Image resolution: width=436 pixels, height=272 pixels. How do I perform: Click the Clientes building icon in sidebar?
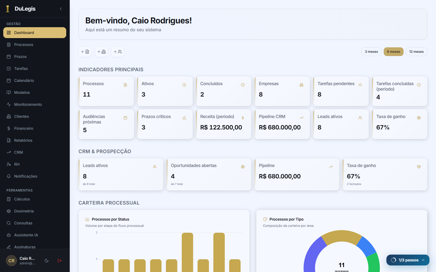coord(9,116)
